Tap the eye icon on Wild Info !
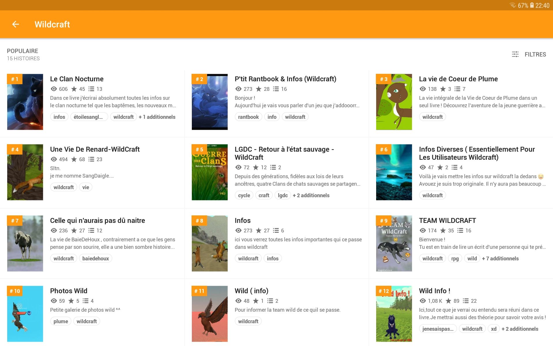Screen dimensions: 553x346 click(423, 301)
